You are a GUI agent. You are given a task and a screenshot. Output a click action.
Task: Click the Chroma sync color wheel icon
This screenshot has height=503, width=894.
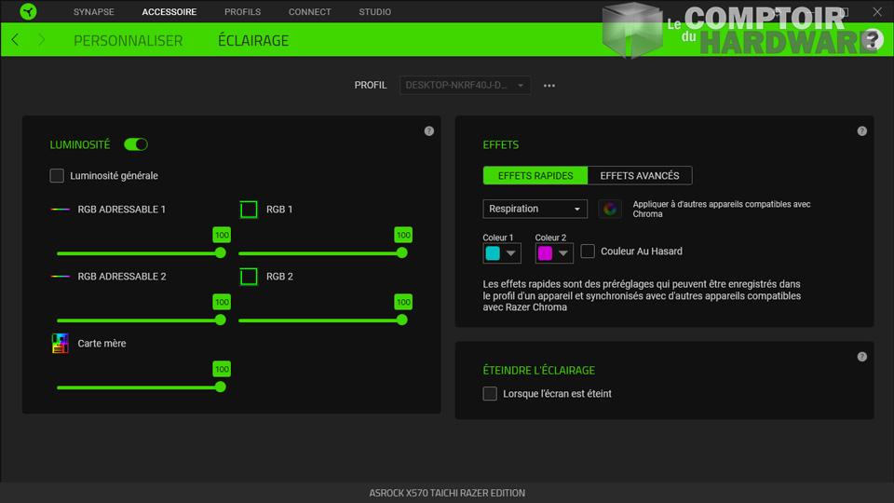pyautogui.click(x=610, y=209)
